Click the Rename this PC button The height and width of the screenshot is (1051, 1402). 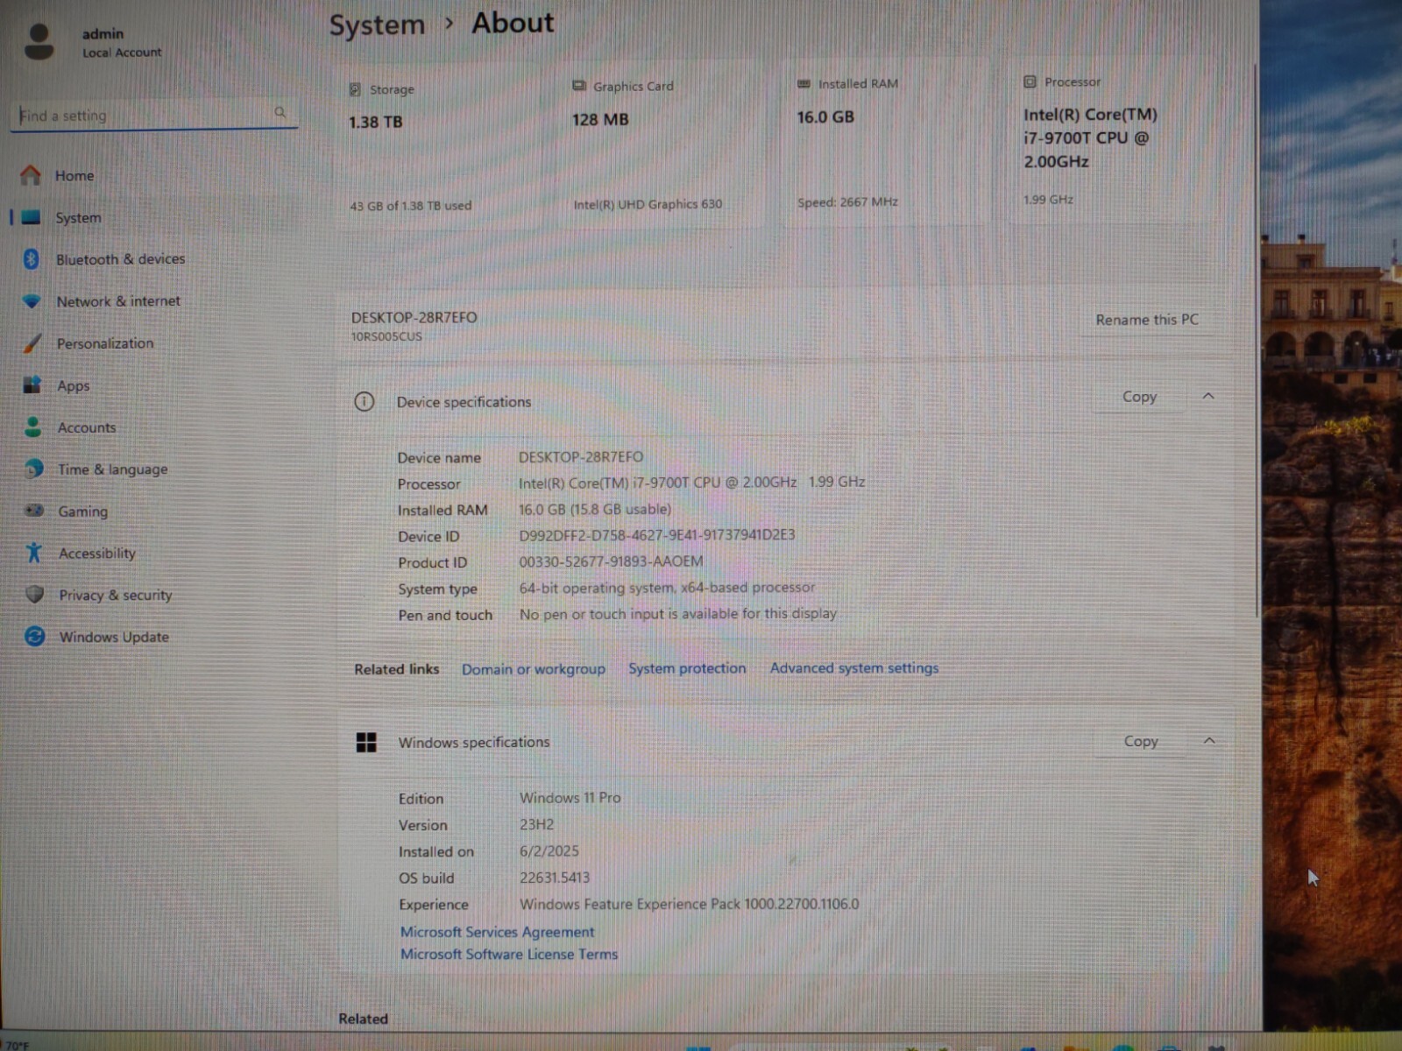tap(1147, 320)
